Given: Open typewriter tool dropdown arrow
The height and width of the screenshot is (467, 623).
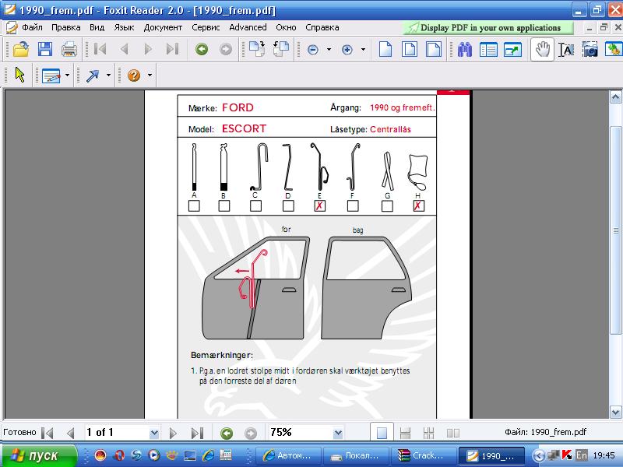Looking at the screenshot, I should tap(67, 75).
